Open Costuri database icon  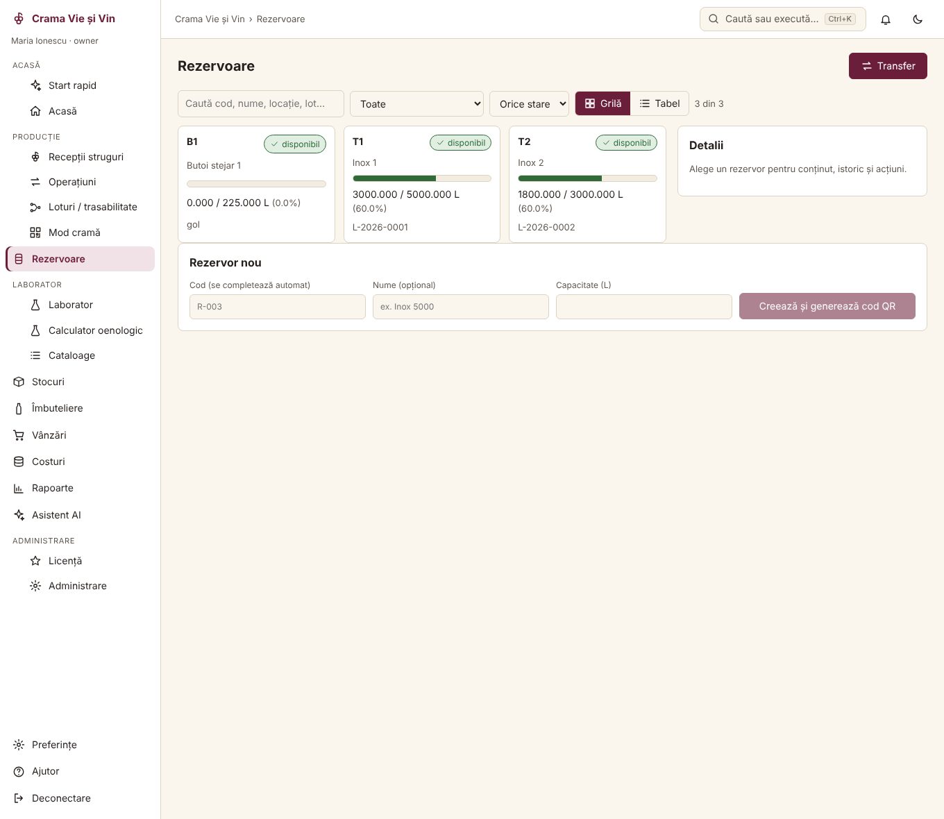coord(19,462)
